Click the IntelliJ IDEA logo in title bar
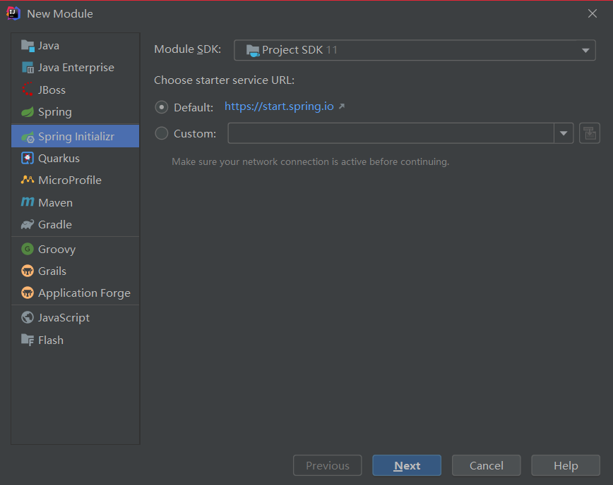This screenshot has height=485, width=613. tap(13, 13)
